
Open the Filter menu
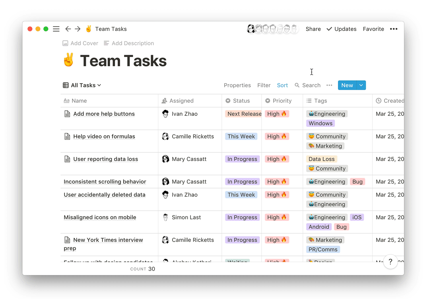(264, 85)
